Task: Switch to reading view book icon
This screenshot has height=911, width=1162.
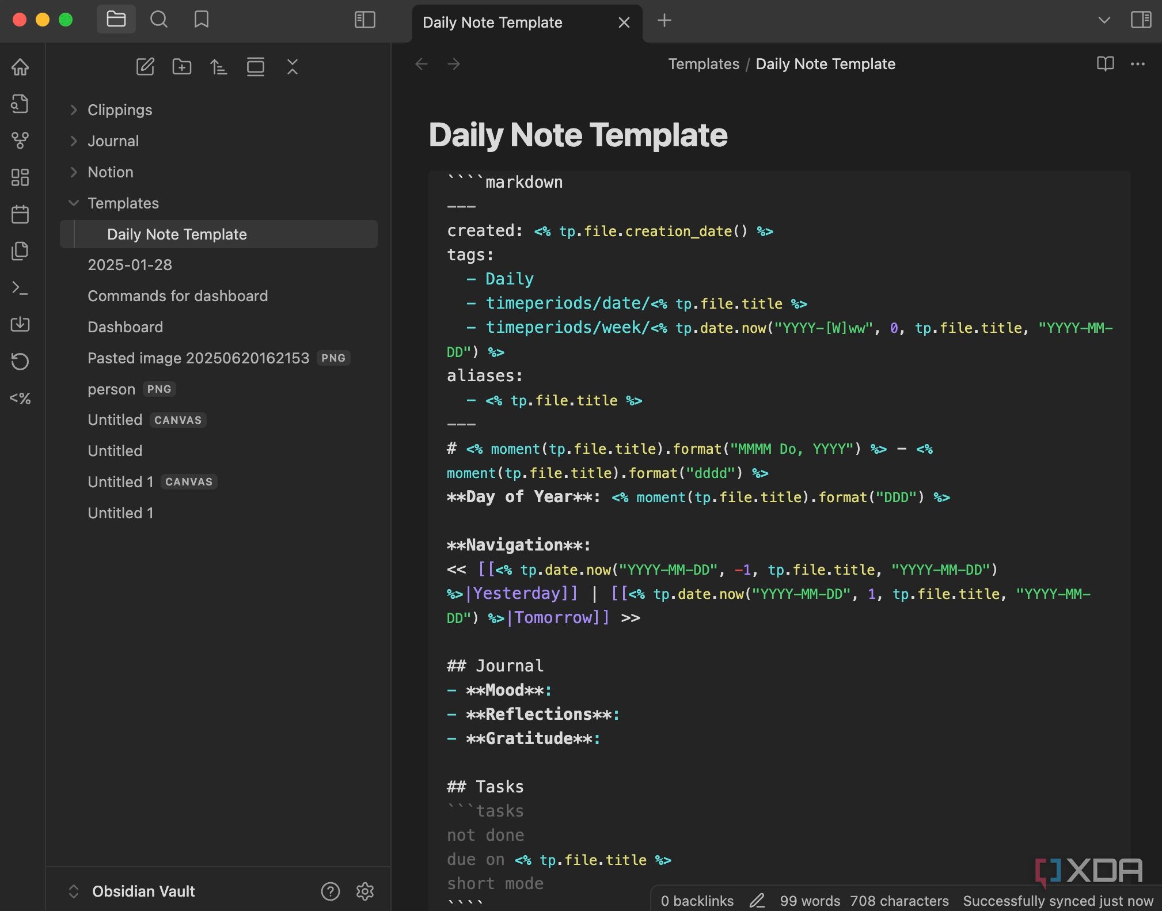Action: coord(1106,64)
